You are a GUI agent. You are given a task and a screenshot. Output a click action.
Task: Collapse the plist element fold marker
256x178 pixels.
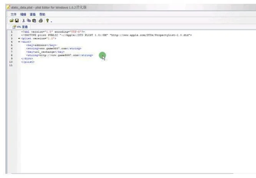[x=19, y=38]
